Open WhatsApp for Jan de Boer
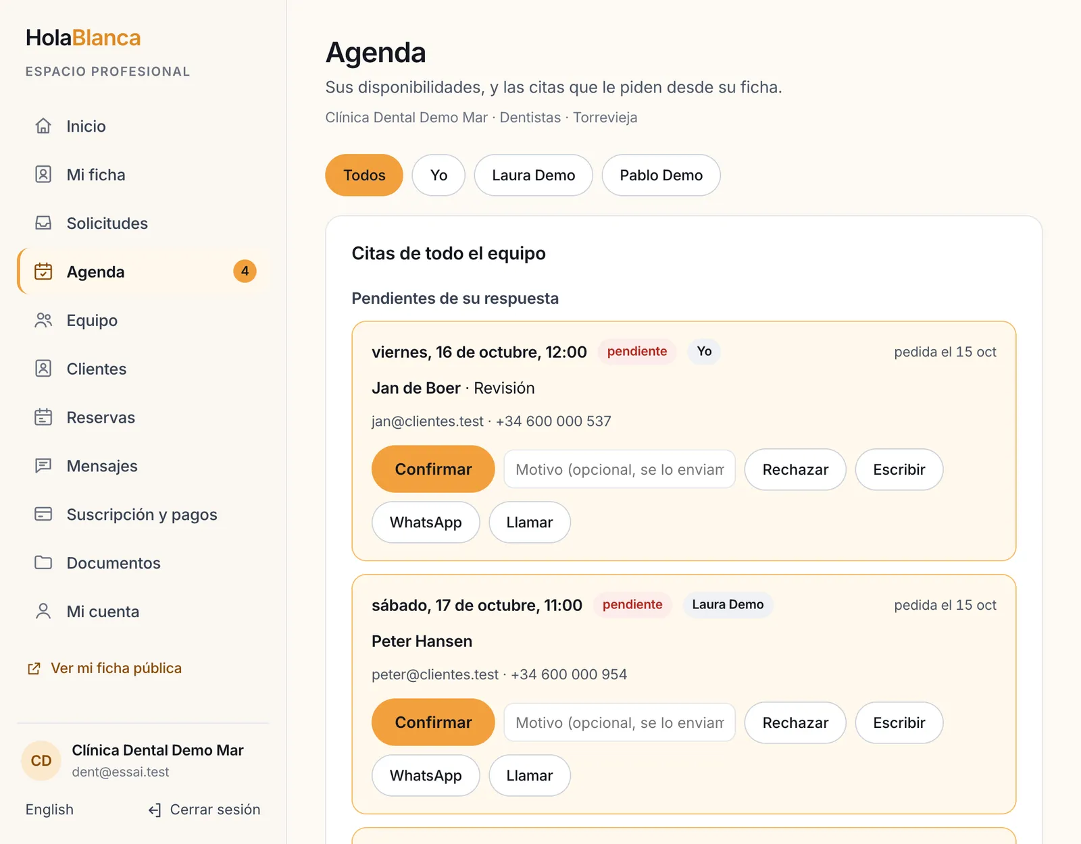 pyautogui.click(x=426, y=522)
